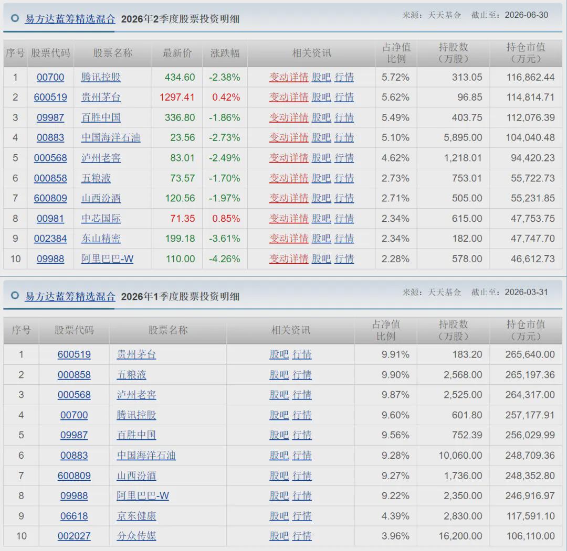This screenshot has width=567, height=551.
Task: Open 山西汾酒 name link in 1季度 table
Action: pos(136,476)
